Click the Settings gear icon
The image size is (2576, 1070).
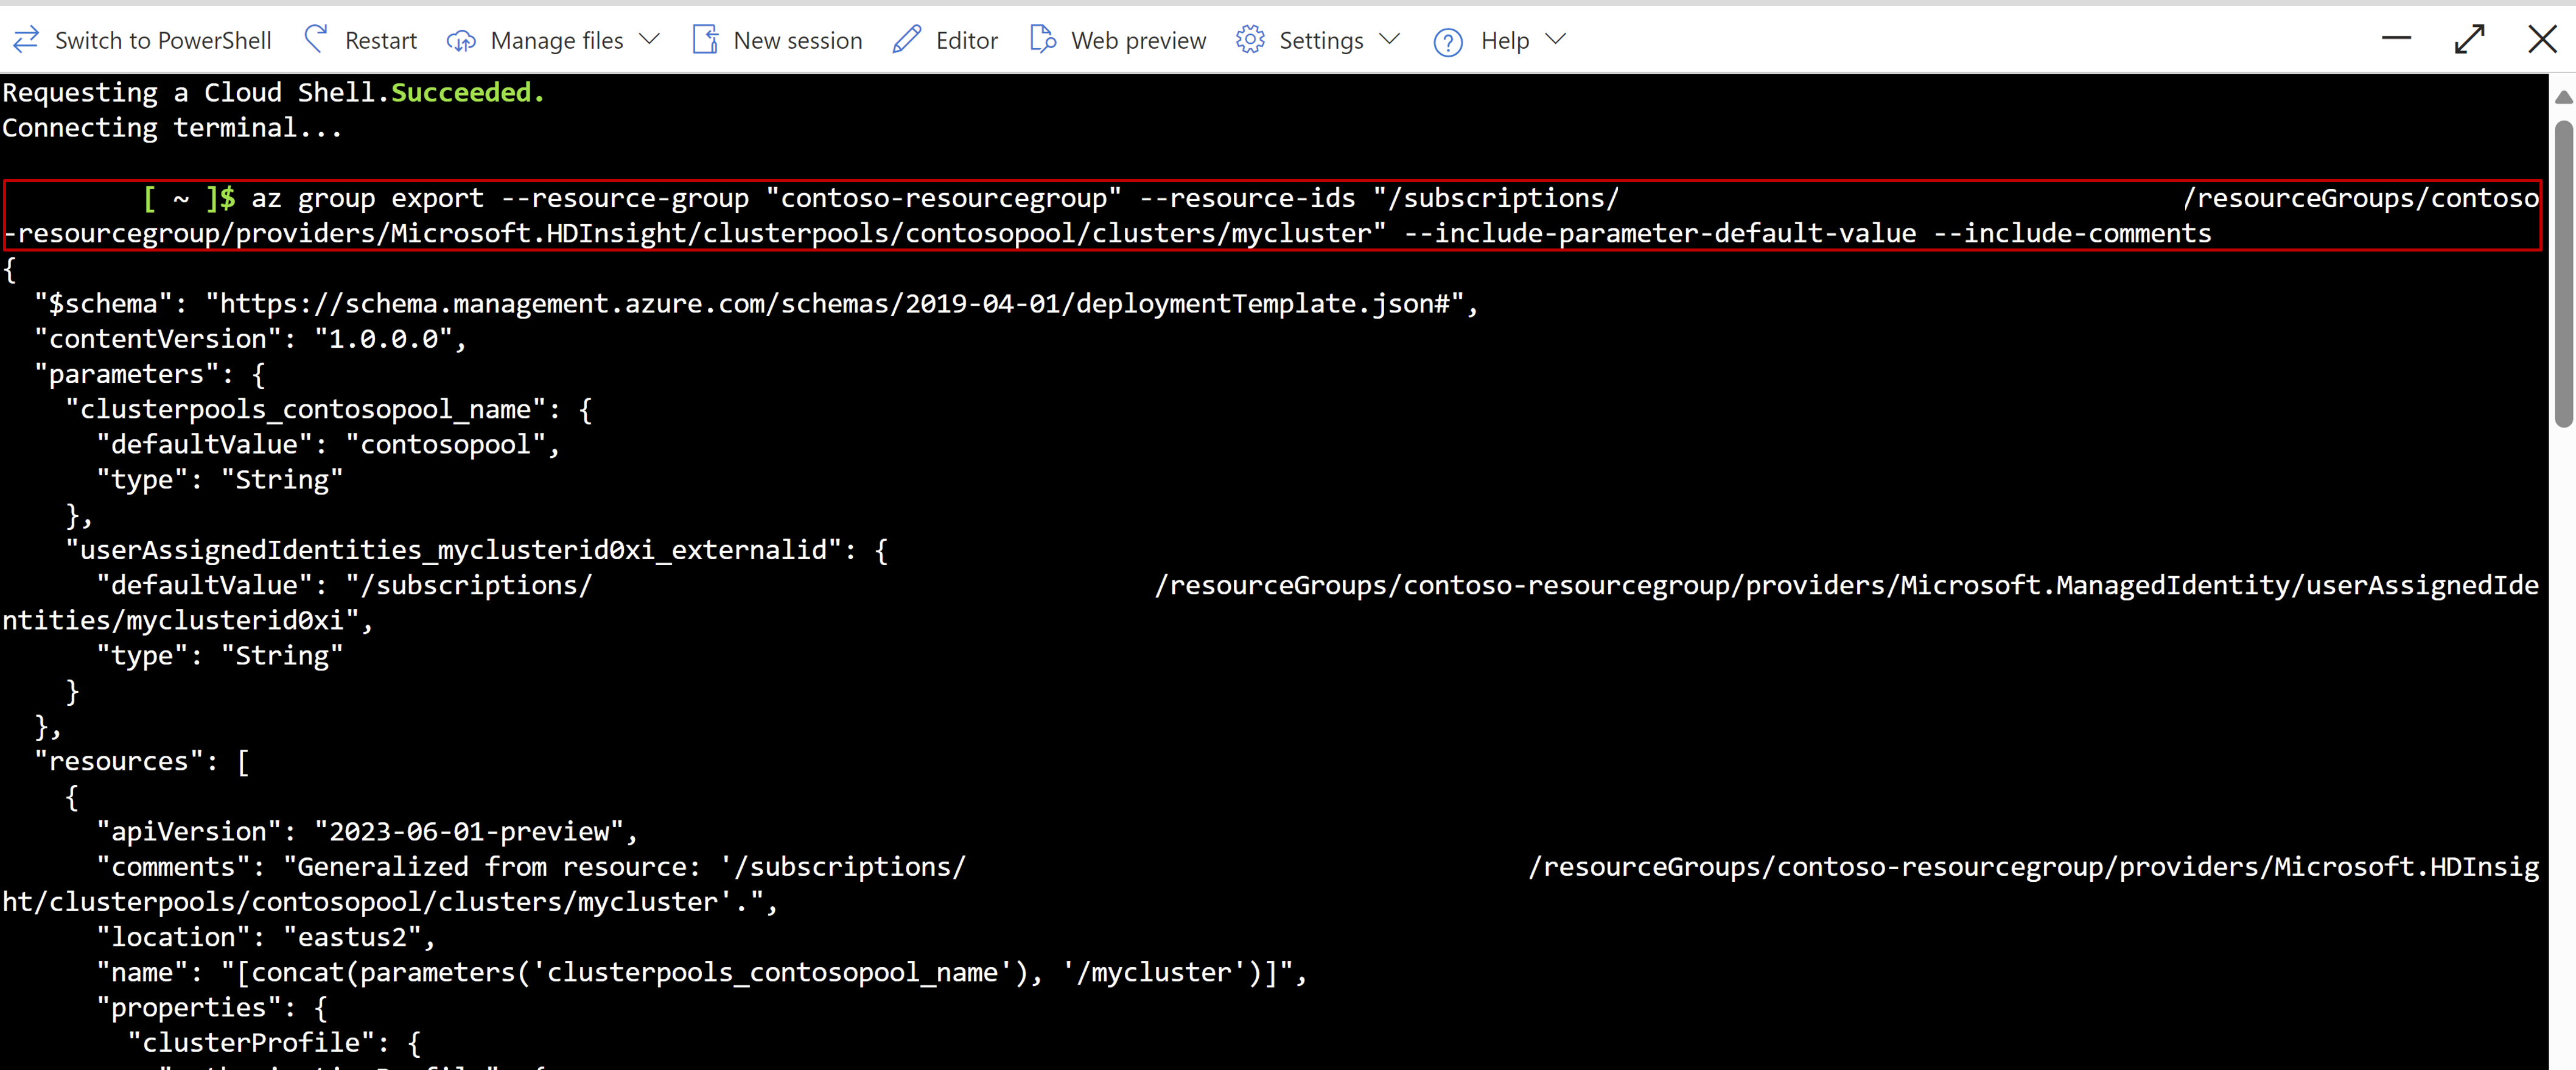1250,40
